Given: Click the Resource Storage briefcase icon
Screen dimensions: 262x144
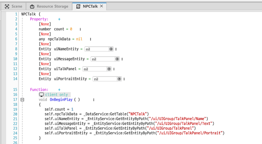Looking at the screenshot, I should [32, 7].
